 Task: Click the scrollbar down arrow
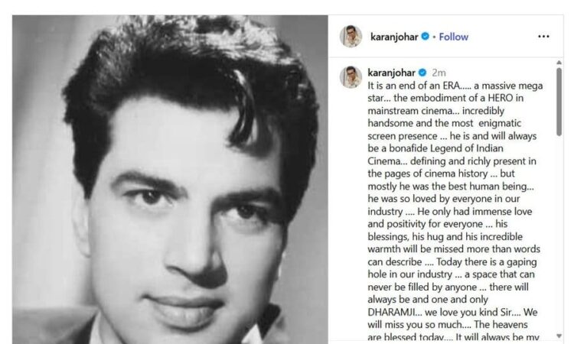559,336
